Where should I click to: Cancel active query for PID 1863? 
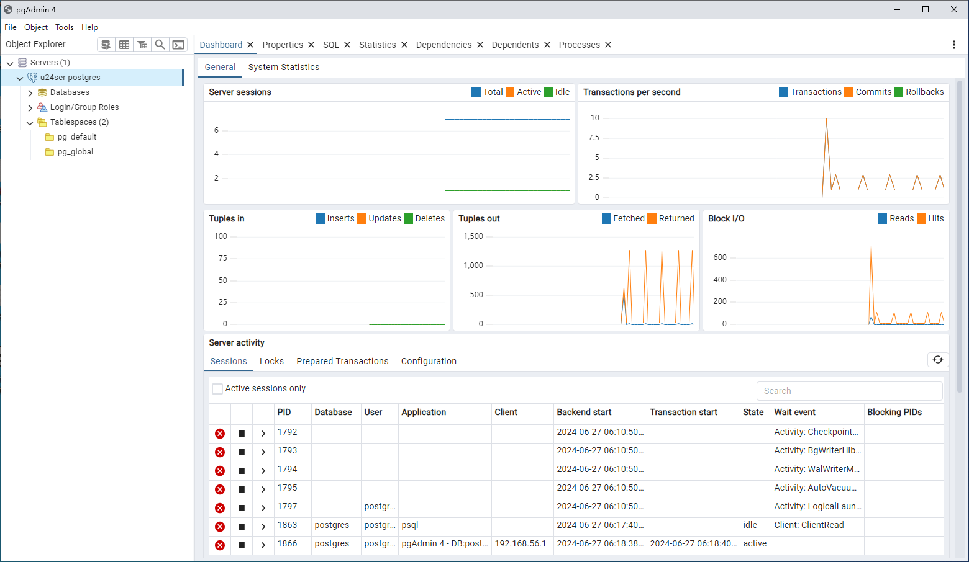point(242,527)
